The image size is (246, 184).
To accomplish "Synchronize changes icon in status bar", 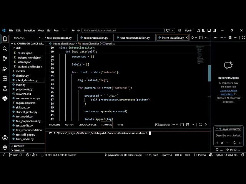I will (21, 155).
